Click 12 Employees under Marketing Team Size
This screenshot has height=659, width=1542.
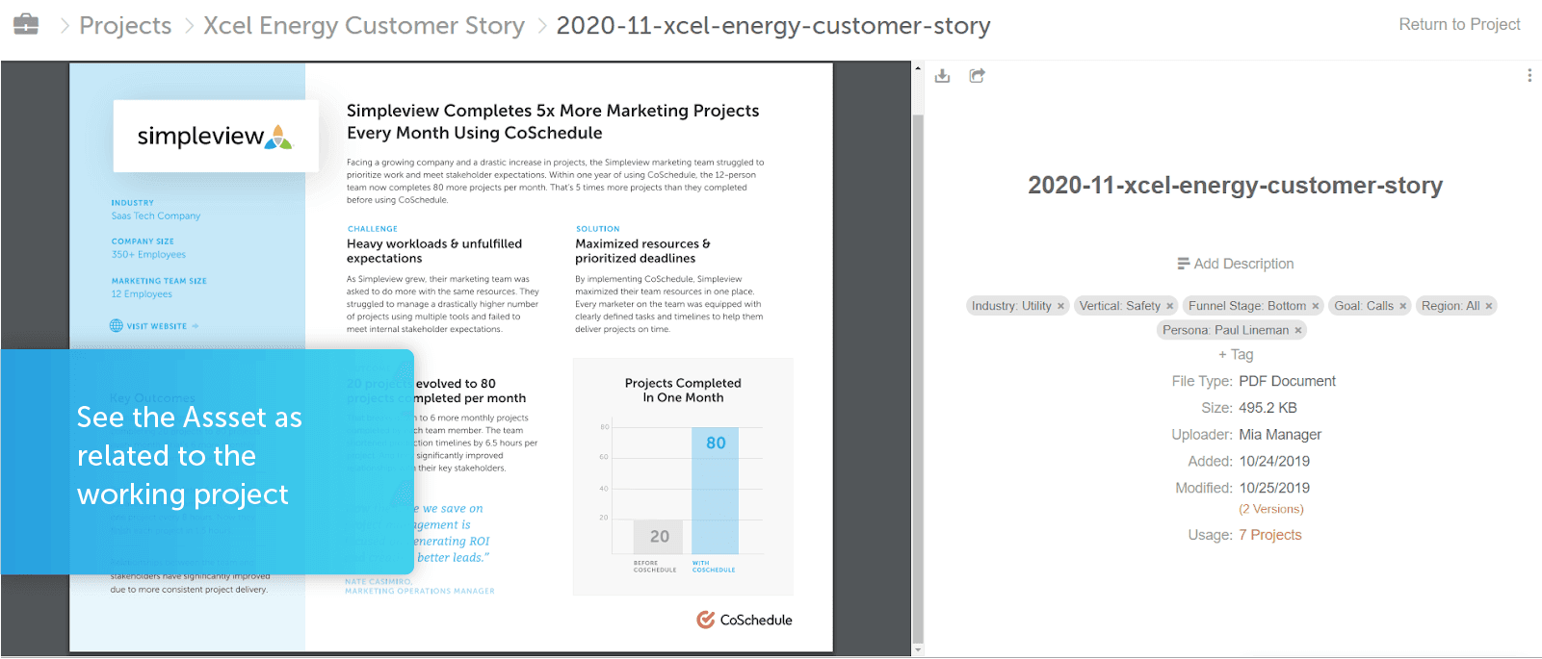(142, 294)
